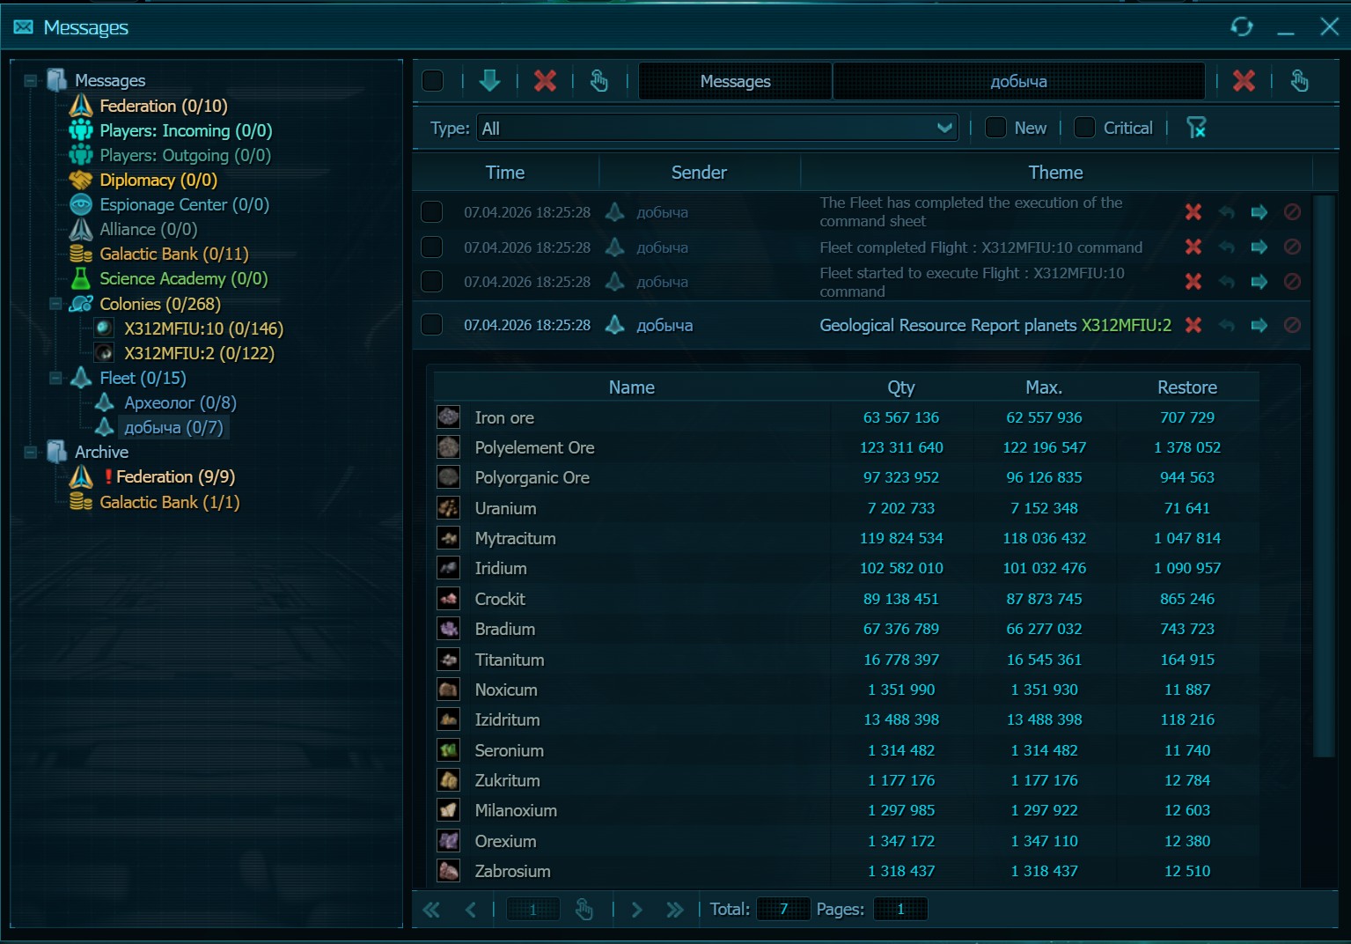This screenshot has width=1351, height=944.
Task: Enable the New messages filter checkbox
Action: click(x=995, y=128)
